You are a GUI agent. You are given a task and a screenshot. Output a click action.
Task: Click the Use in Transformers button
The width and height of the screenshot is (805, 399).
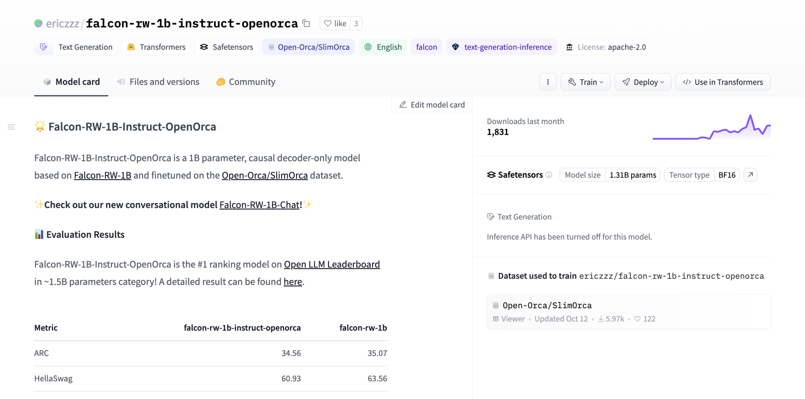coord(722,82)
